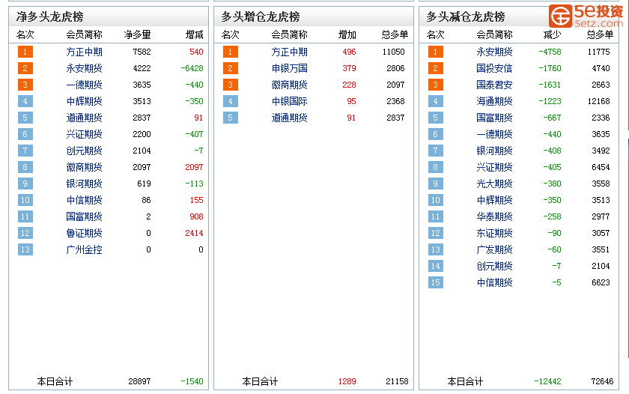The image size is (629, 394).
Task: Open 华泰期货 member link
Action: (x=494, y=216)
